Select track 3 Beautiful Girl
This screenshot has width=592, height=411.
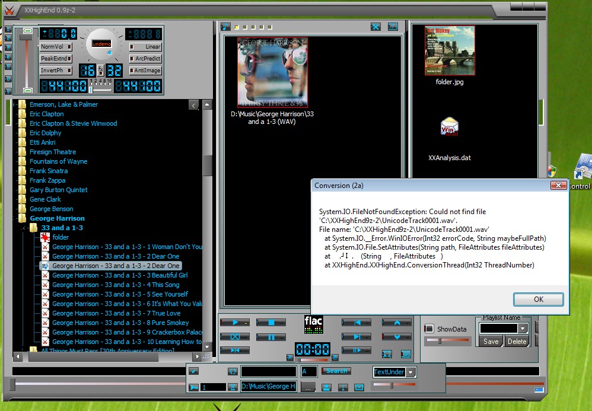120,275
